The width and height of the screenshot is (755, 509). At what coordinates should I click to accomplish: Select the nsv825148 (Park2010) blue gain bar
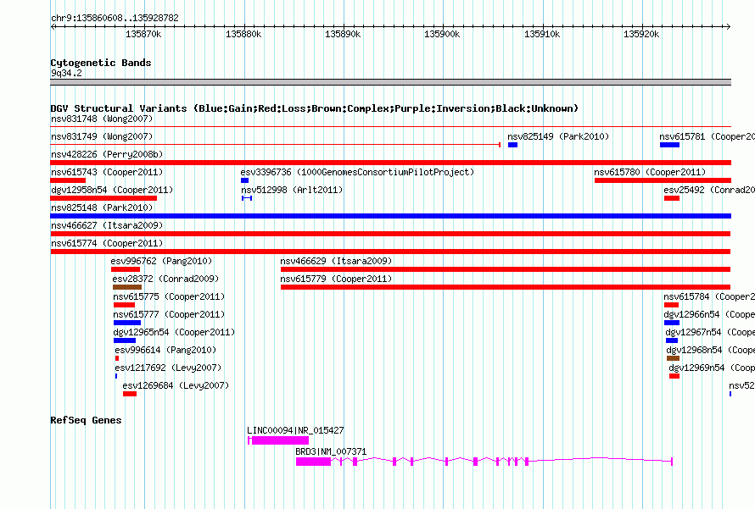[x=390, y=216]
